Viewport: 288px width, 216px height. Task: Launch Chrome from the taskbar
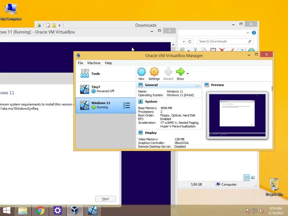click(x=40, y=210)
